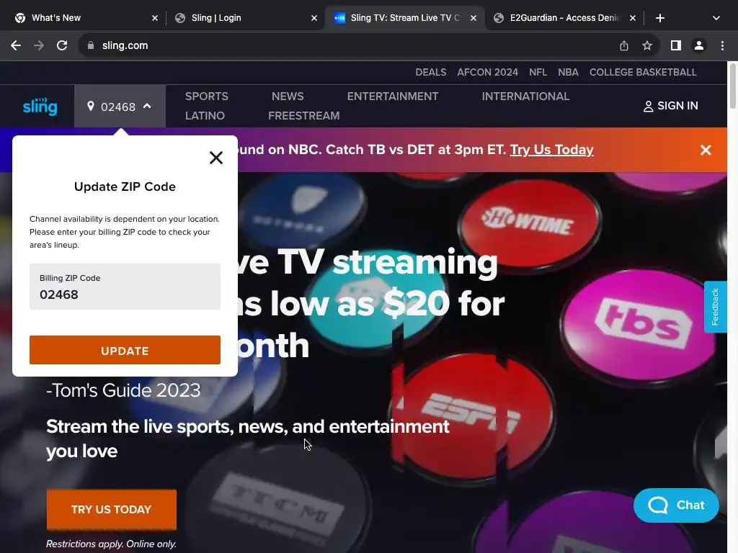Dismiss the orange promo banner
This screenshot has height=553, width=738.
click(706, 150)
